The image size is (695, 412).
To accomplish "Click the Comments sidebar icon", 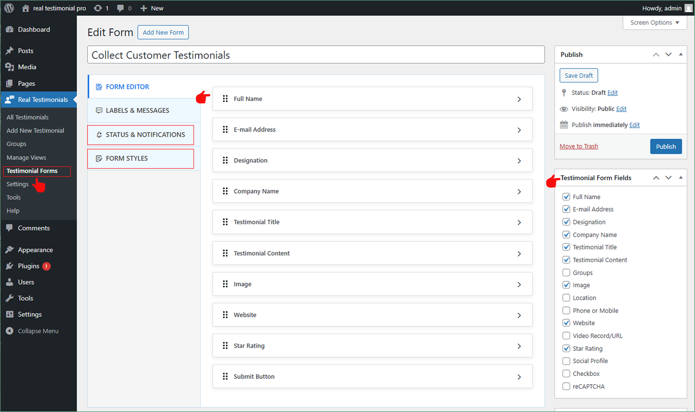I will pyautogui.click(x=10, y=228).
